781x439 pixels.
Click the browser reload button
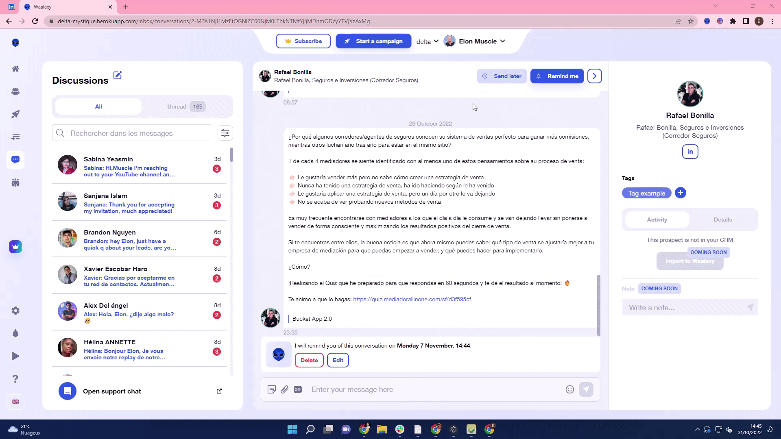(x=35, y=21)
